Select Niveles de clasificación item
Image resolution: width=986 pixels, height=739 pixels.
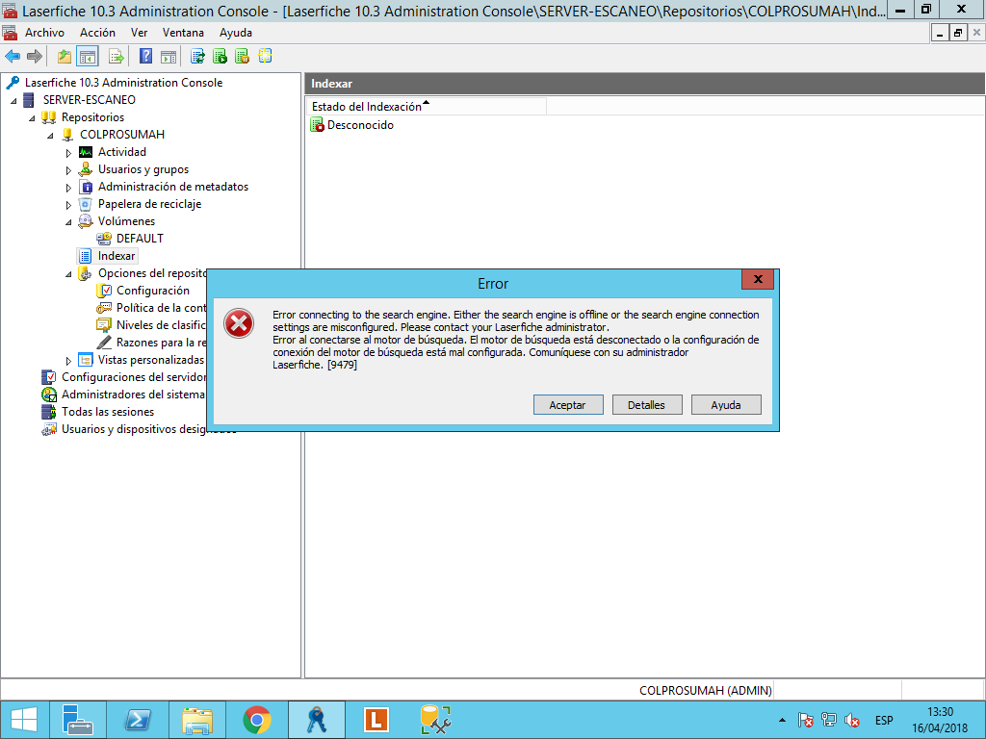click(161, 325)
